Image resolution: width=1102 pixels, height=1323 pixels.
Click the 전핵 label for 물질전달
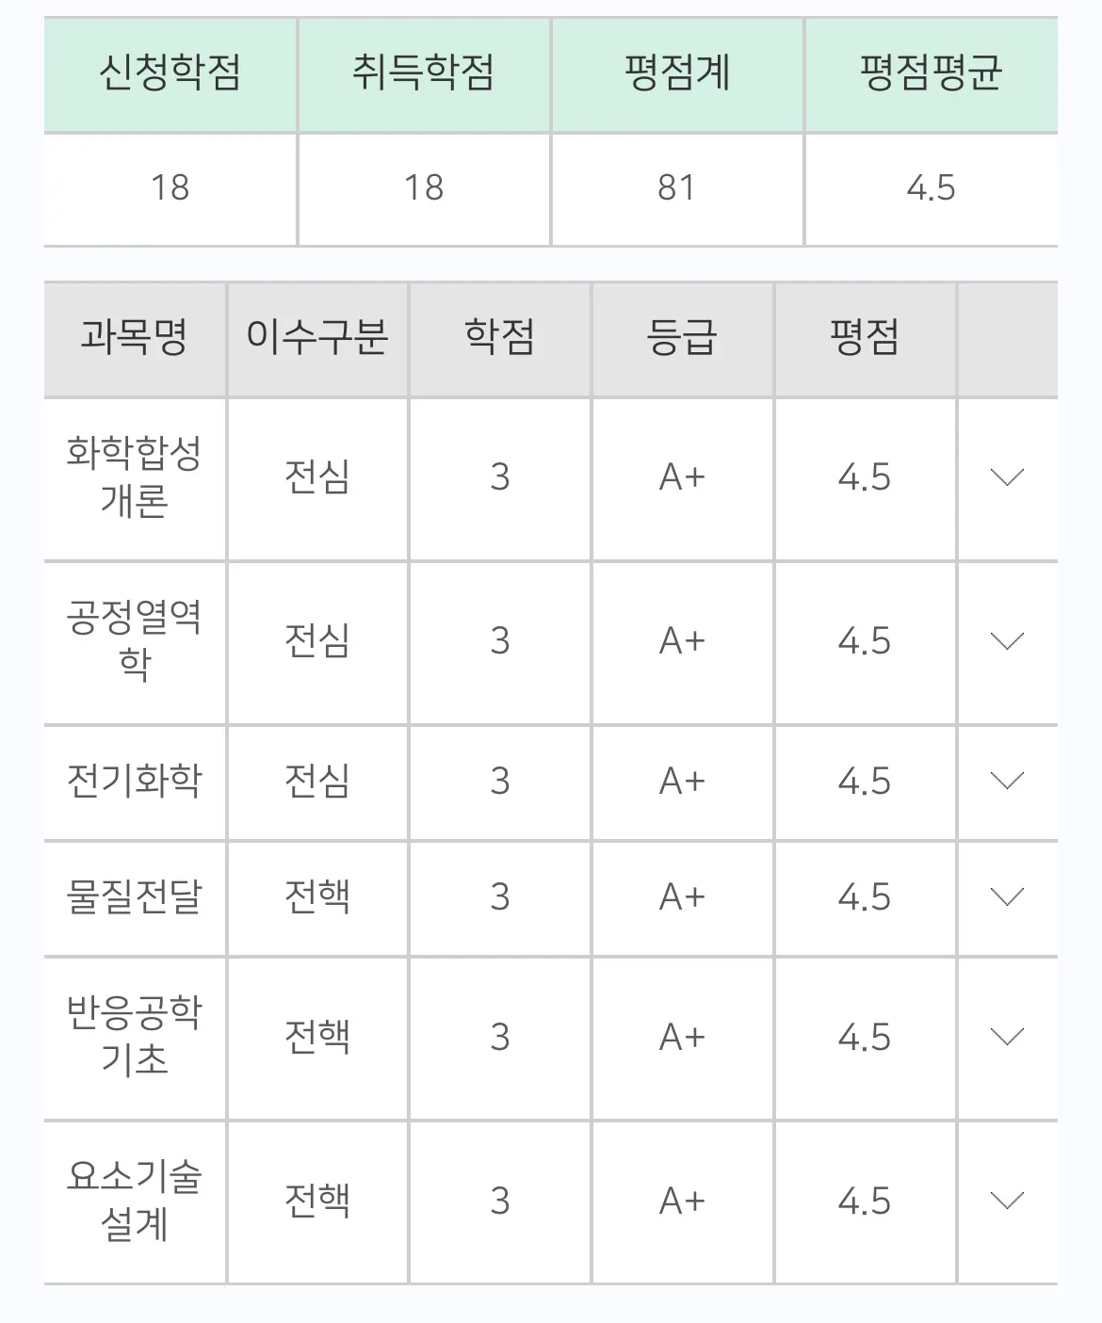coord(317,895)
